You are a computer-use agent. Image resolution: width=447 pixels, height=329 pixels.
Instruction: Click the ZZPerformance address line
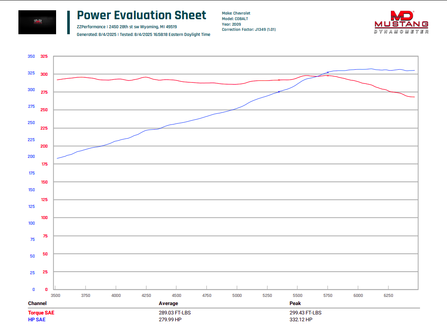click(x=127, y=27)
